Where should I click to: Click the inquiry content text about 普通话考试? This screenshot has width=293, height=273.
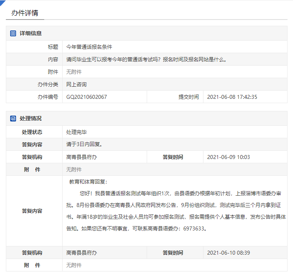(x=146, y=59)
